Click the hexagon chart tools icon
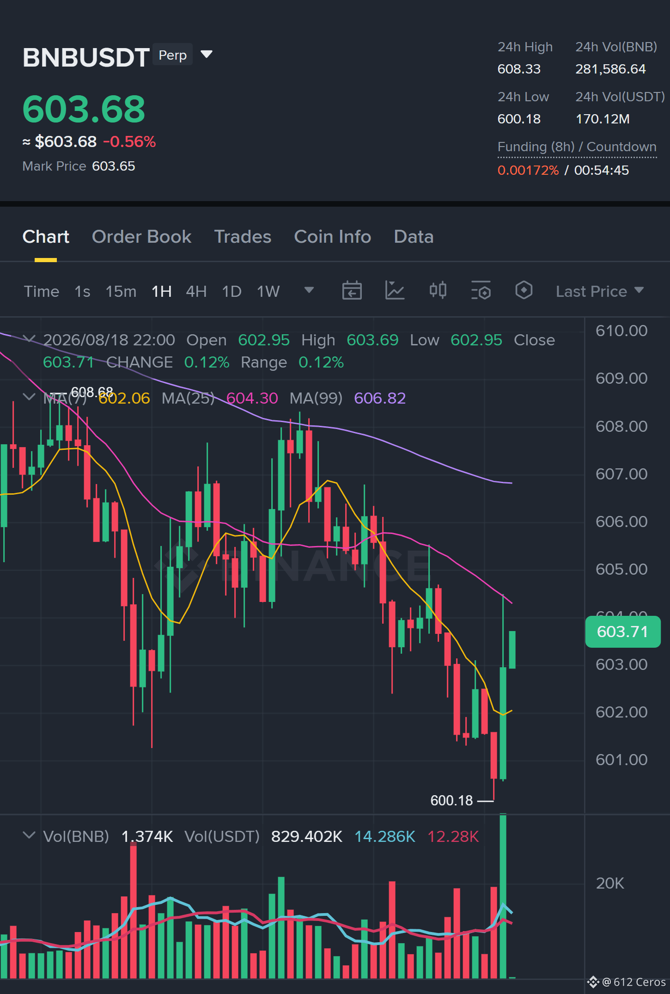Screen dimensions: 670x994 pos(524,290)
